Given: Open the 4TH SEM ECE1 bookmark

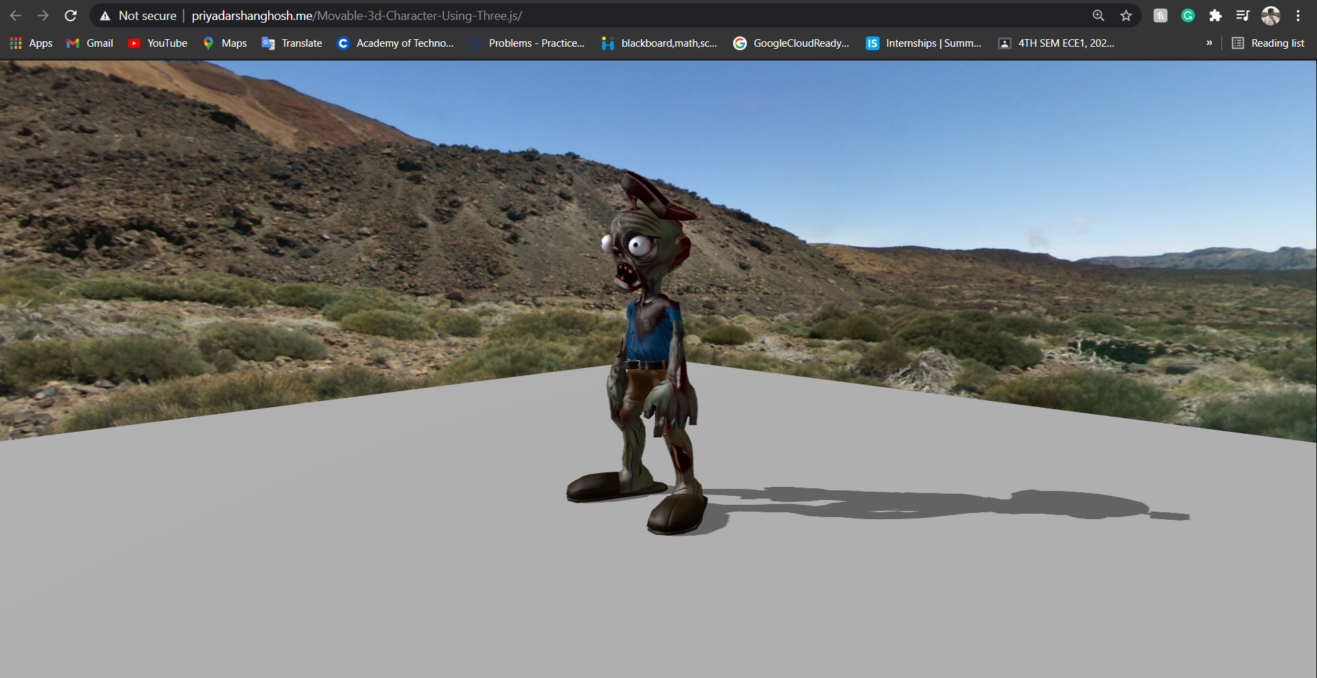Looking at the screenshot, I should point(1056,43).
